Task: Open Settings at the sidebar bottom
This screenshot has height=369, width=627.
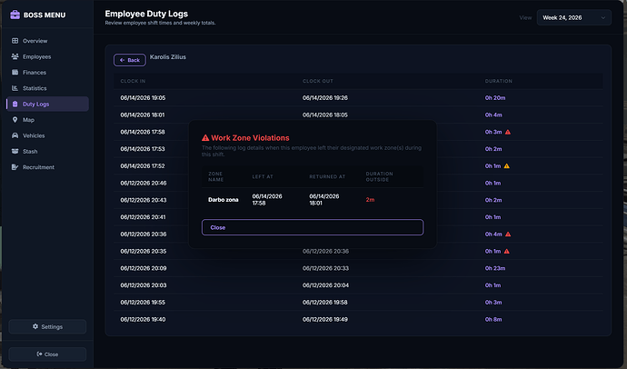Action: pyautogui.click(x=47, y=326)
